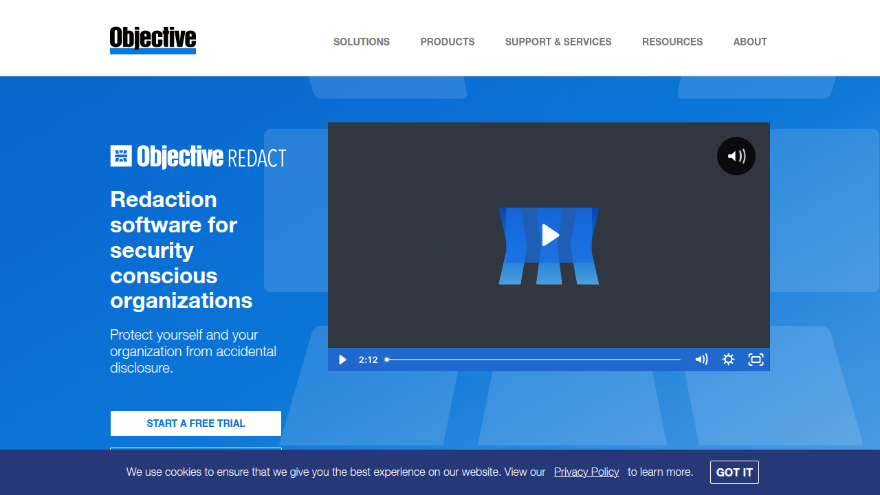Open the Resources menu
880x495 pixels.
(x=672, y=42)
